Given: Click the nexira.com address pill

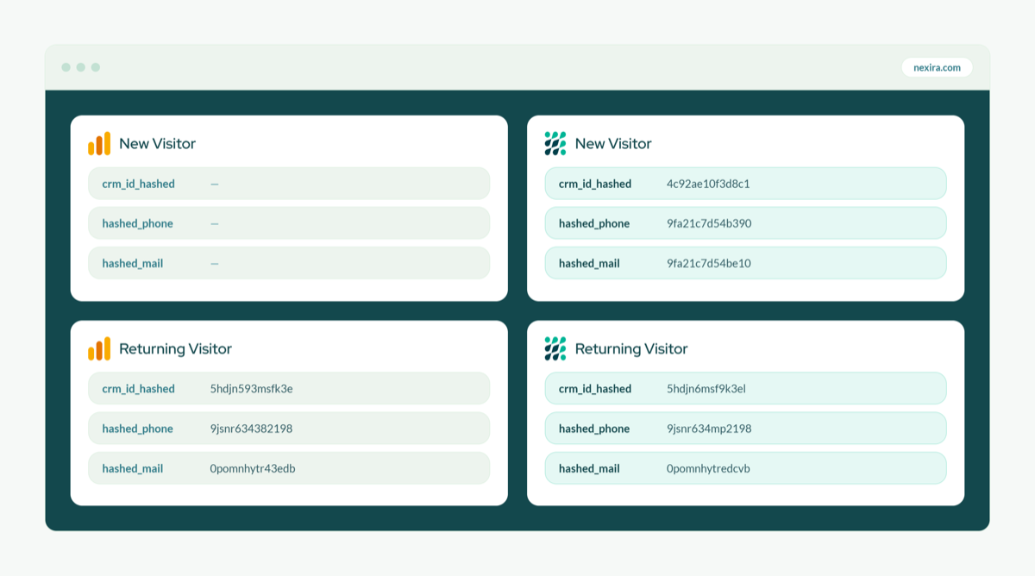Looking at the screenshot, I should (937, 67).
